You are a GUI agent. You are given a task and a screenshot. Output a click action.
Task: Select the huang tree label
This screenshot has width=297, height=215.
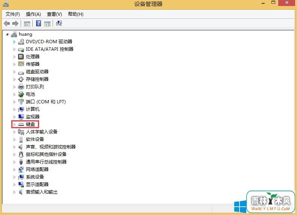click(x=26, y=34)
